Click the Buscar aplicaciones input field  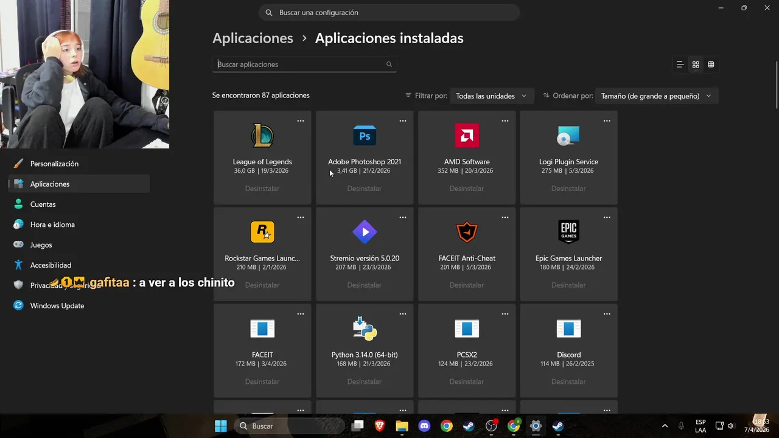click(304, 64)
